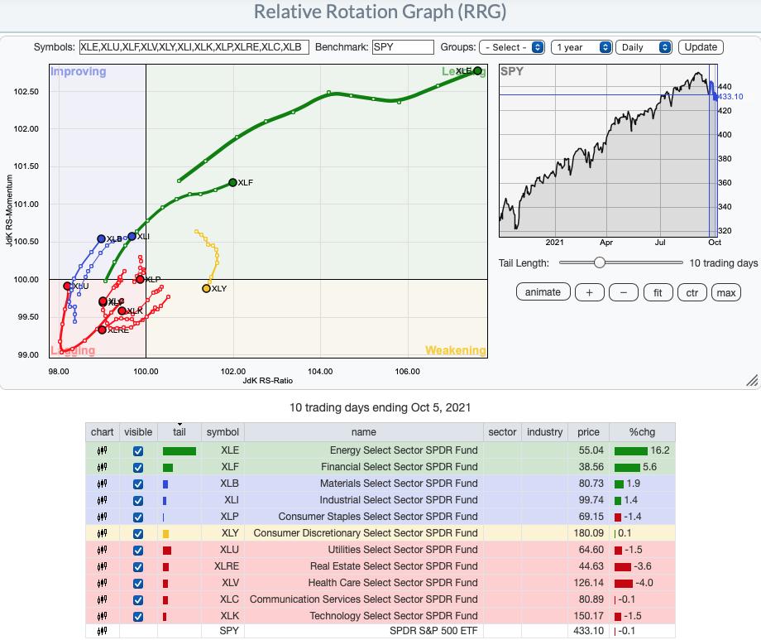Viewport: 761px width, 640px height.
Task: Adjust the Tail Length slider handle
Action: pos(600,262)
